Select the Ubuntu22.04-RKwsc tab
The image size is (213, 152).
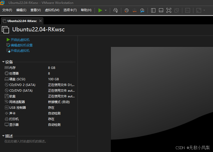point(22,21)
